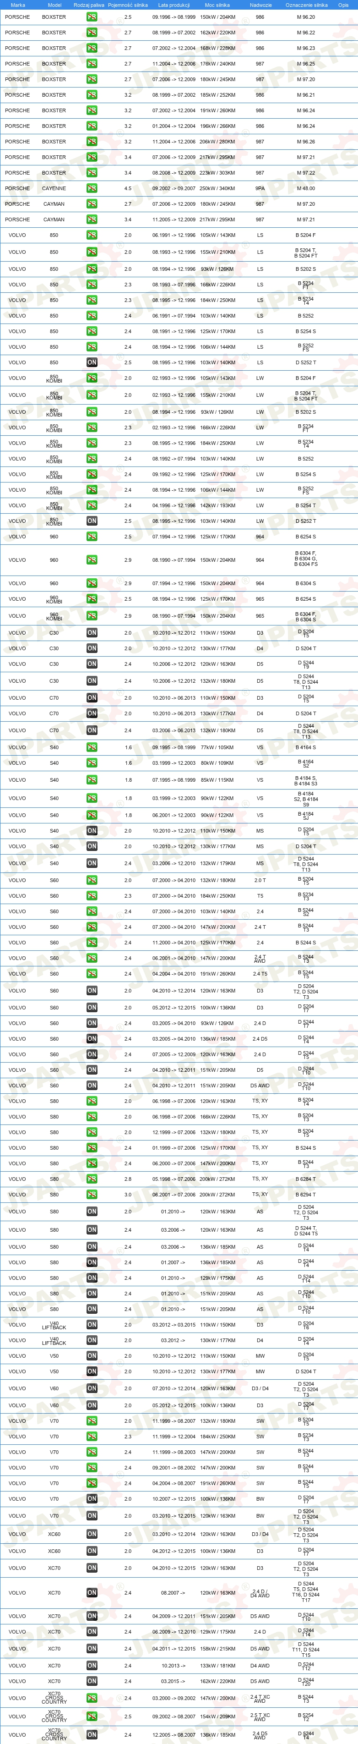358x1744 pixels.
Task: Click diesel ON icon in 850 KOMBI D 5252 T row
Action: click(92, 521)
